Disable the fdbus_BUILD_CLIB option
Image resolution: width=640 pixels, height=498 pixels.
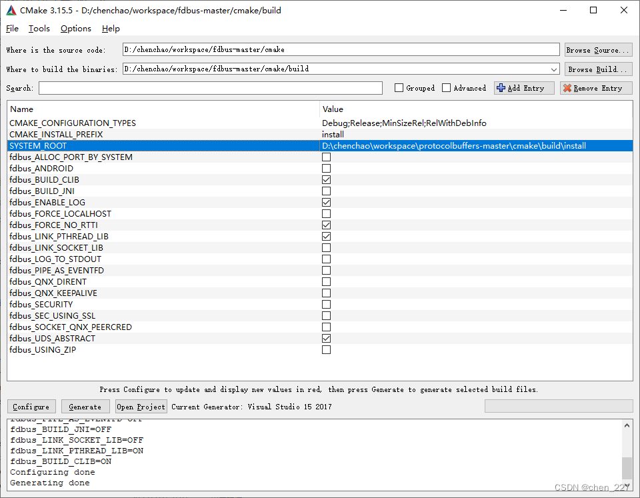[x=326, y=179]
